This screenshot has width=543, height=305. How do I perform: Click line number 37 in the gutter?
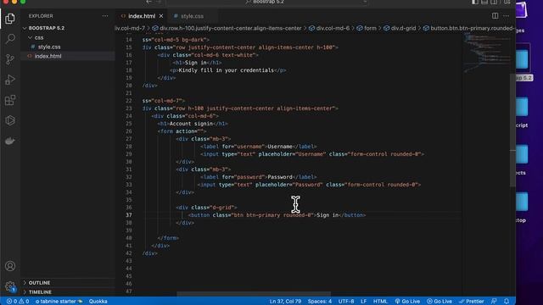128,215
